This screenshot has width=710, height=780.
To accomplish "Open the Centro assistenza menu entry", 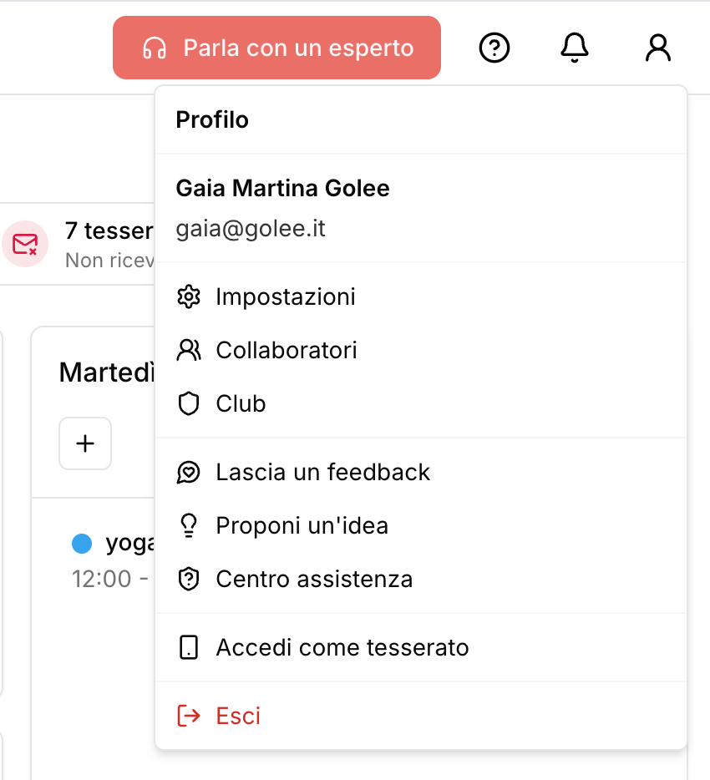I will click(314, 579).
